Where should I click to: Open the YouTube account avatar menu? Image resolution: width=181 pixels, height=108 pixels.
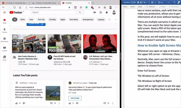114,12
